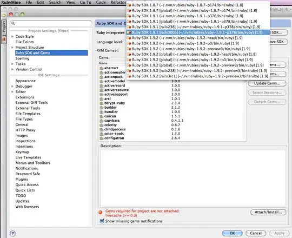
Task: Open the File menu
Action: [x=29, y=2]
